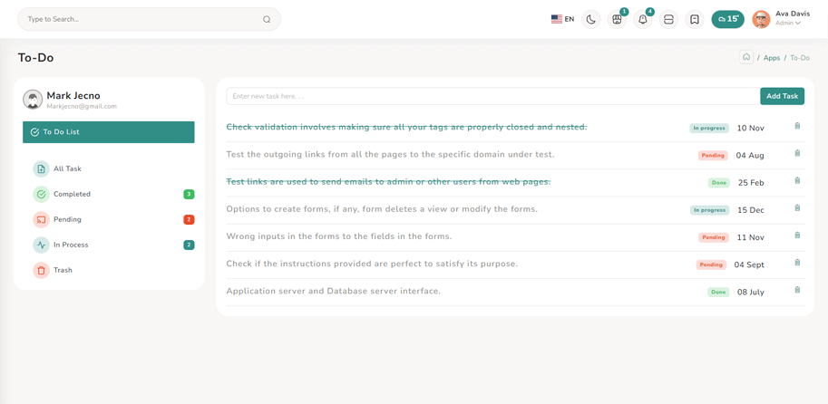Go to Apps breadcrumb link
Viewport: 828px width, 404px height.
tap(771, 58)
